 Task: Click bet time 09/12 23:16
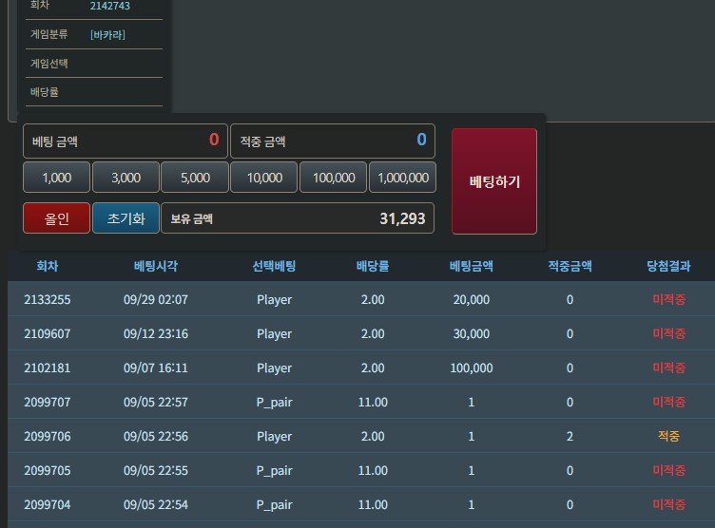click(156, 333)
